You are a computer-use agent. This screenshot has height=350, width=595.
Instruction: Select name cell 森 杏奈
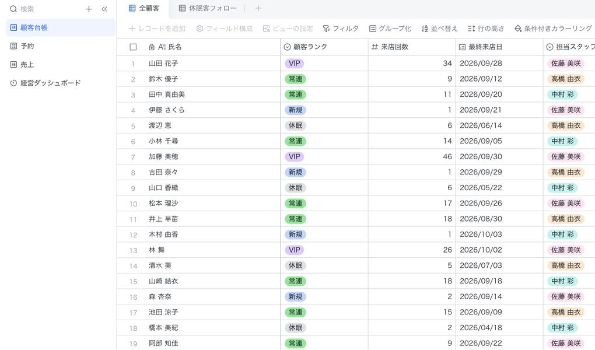[x=212, y=297]
